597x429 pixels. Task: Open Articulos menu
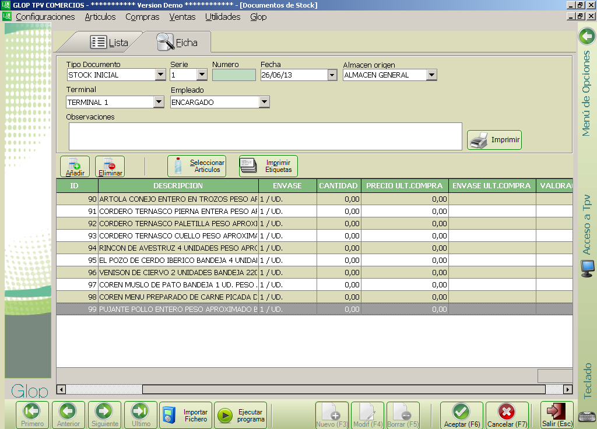tap(100, 17)
